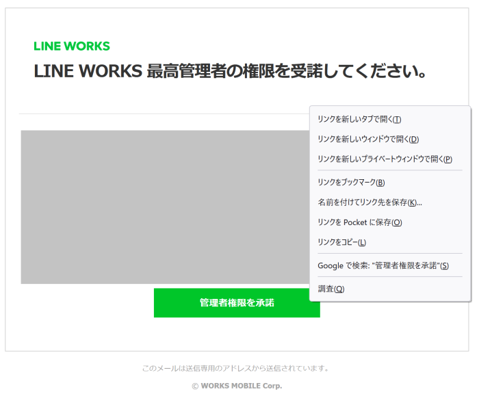The image size is (479, 394).
Task: Select 調査 (Inspect) menu entry
Action: 390,289
